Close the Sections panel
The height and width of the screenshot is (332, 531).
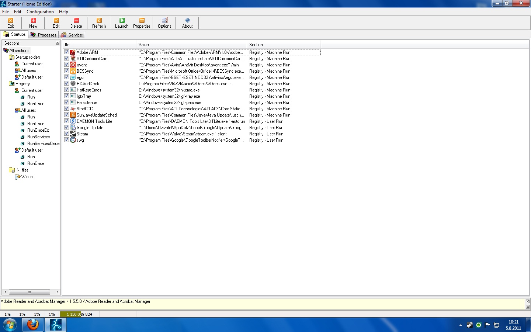(58, 43)
